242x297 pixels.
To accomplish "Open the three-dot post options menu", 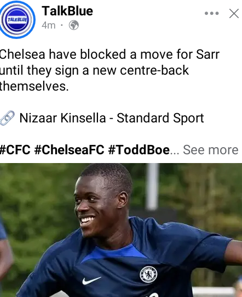I will [x=211, y=13].
